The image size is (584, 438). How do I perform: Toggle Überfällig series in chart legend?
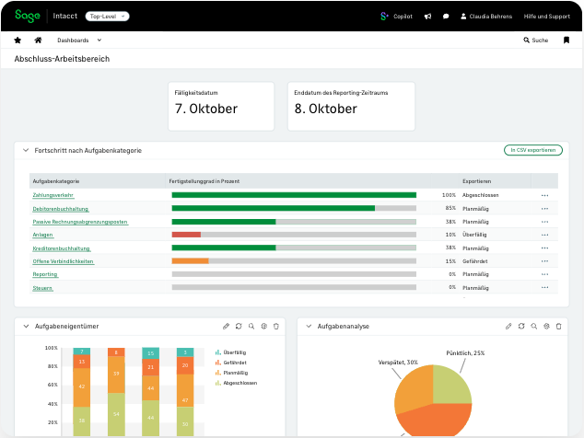coord(231,352)
